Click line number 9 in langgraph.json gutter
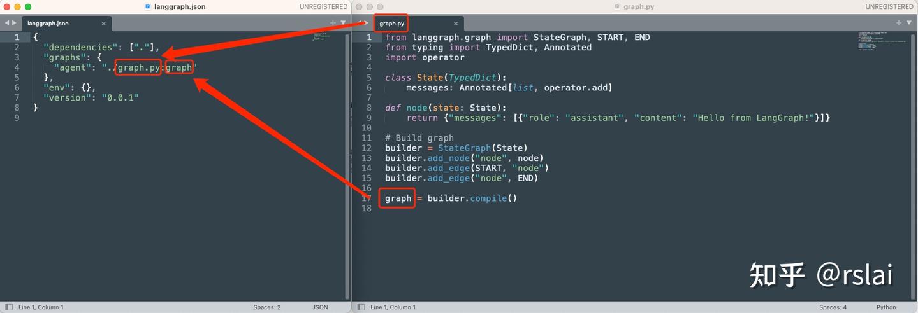Viewport: 918px width, 313px height. (17, 118)
